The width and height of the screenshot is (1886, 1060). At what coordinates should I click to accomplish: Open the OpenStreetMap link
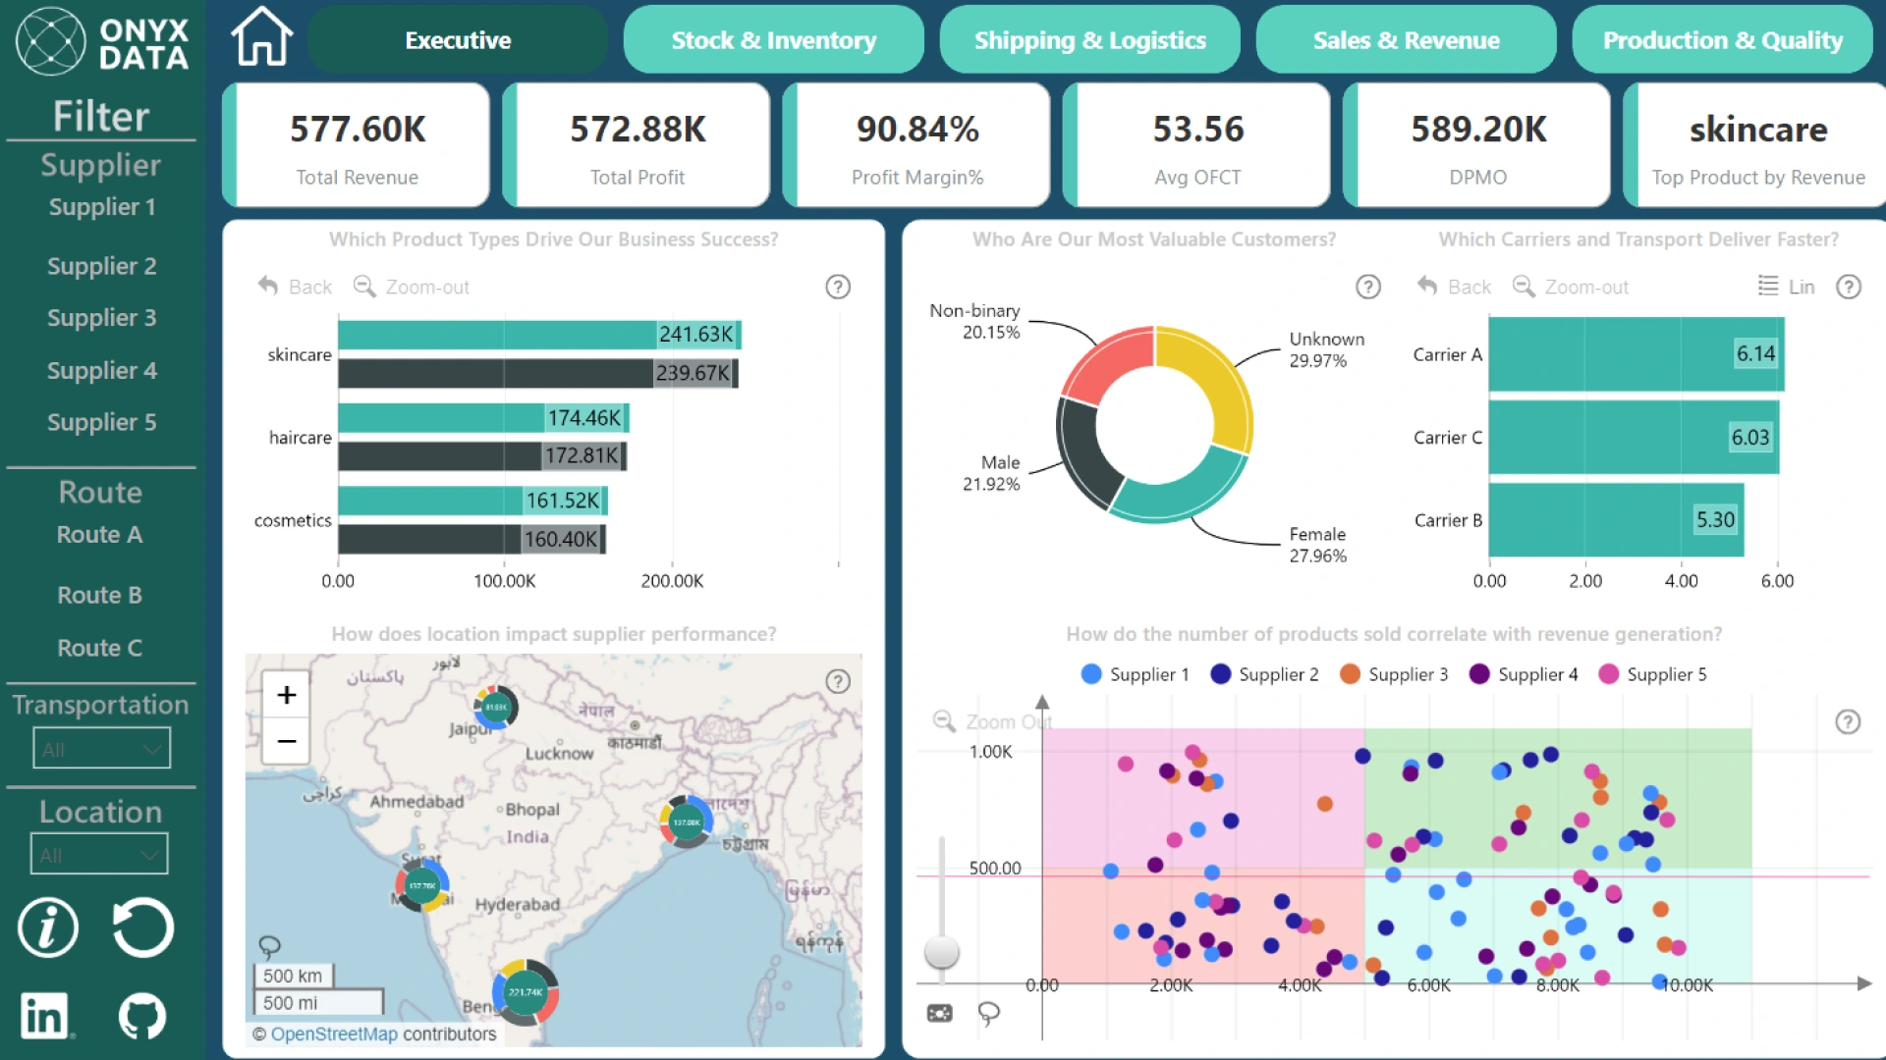click(334, 1033)
